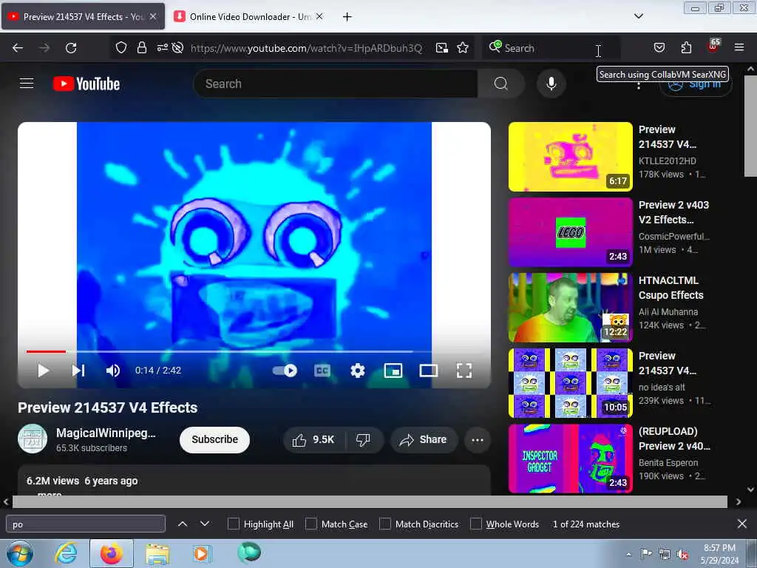Show hidden tray icons arrow
Screen dimensions: 757x568
coord(628,554)
